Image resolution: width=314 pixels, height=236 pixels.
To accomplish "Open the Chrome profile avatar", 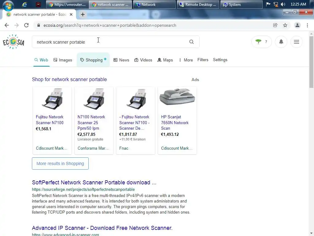I will 297,25.
